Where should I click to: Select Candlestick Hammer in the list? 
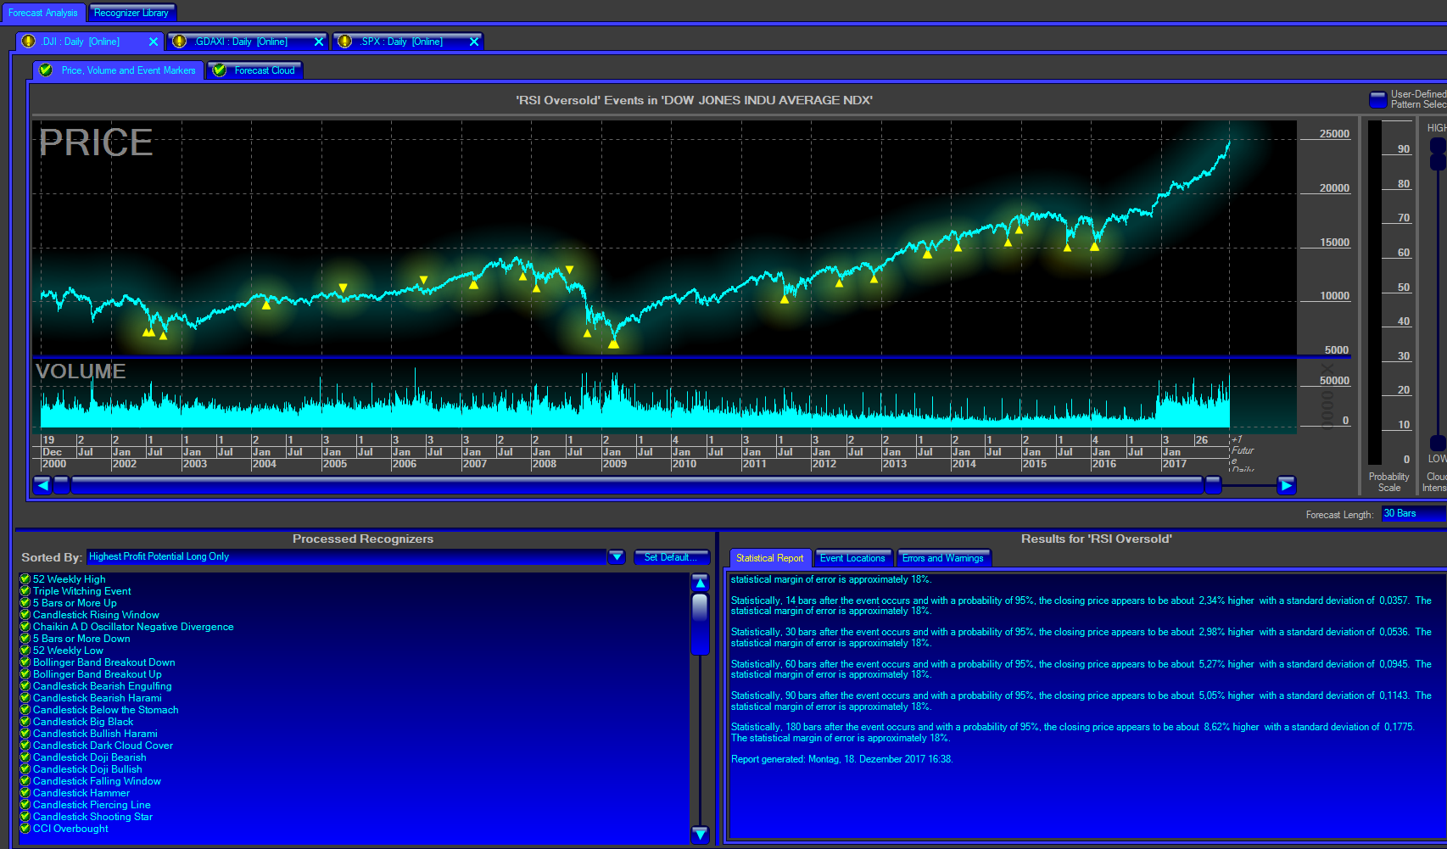(81, 793)
